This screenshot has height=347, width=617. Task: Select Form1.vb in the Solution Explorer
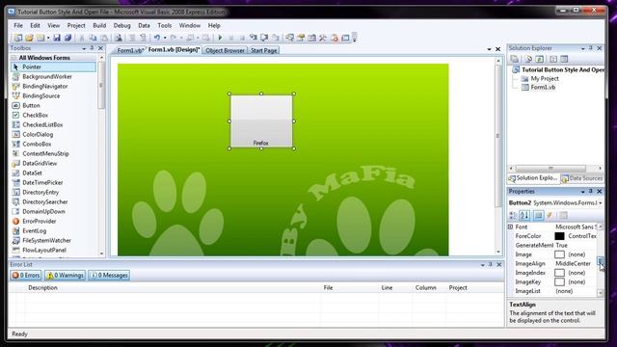[x=543, y=88]
